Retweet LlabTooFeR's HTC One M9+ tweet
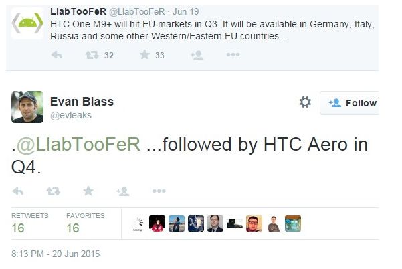Viewport: 402px width, 269px height. point(92,55)
